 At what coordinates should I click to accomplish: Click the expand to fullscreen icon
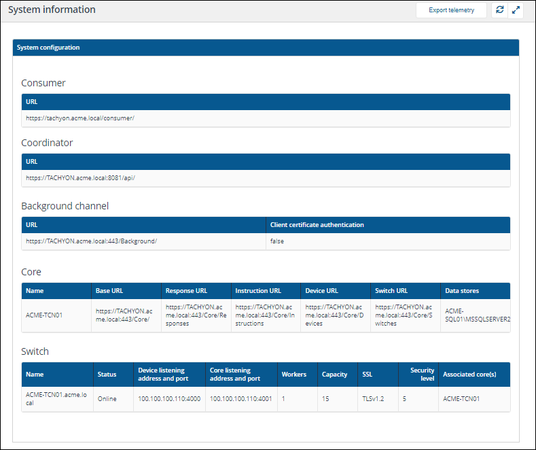pos(516,10)
